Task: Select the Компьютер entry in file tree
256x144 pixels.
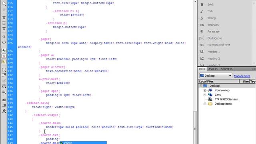Action: [x=222, y=90]
